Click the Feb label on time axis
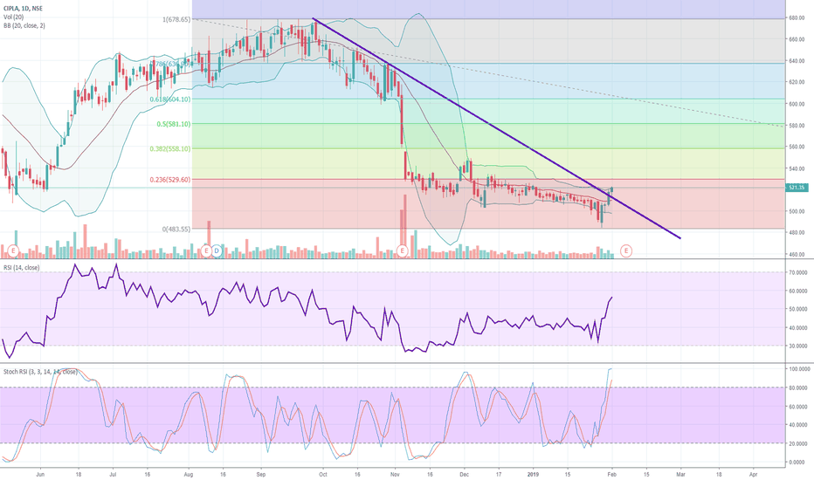 click(x=611, y=474)
